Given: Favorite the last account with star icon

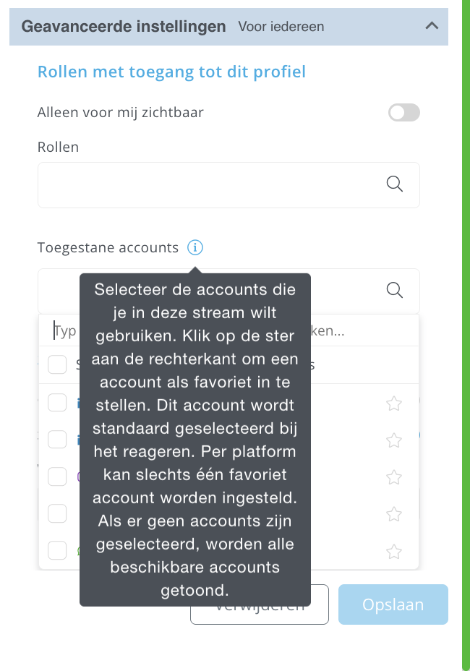Looking at the screenshot, I should point(394,551).
